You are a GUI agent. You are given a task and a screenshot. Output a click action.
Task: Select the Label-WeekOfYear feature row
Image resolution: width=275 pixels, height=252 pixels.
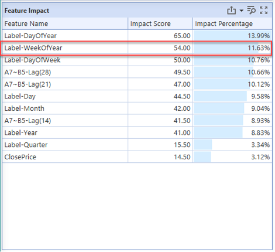137,48
